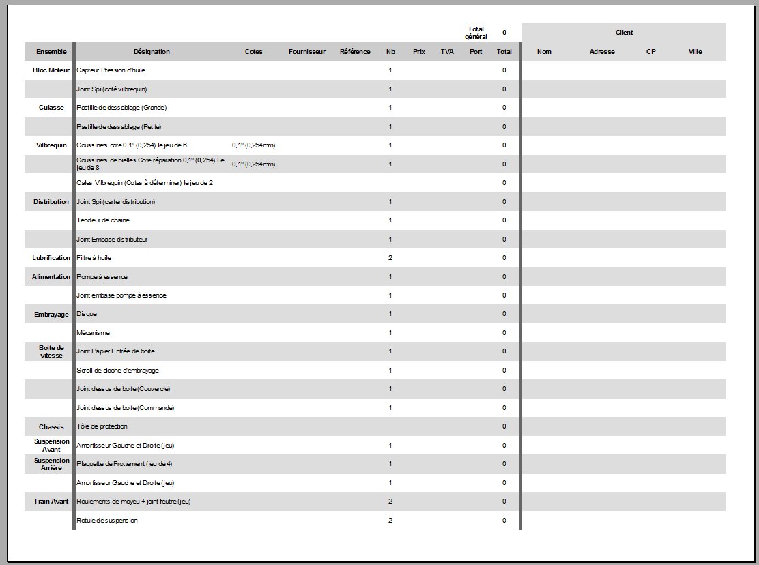Select the Prix column header
The height and width of the screenshot is (565, 759).
click(418, 52)
